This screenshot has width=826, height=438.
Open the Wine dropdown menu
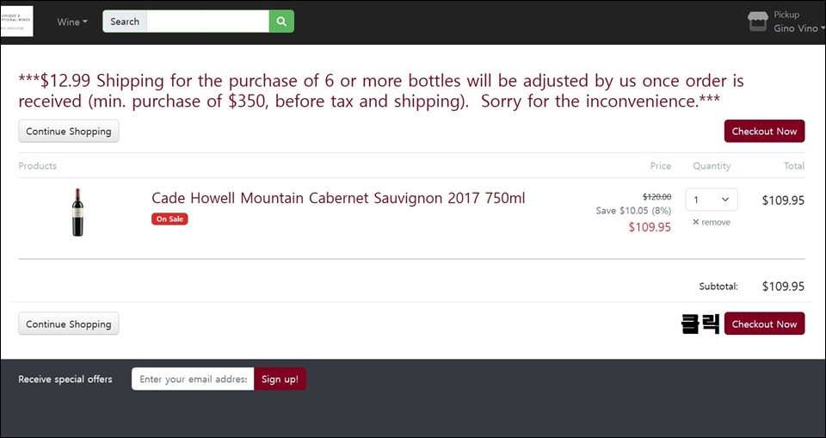click(72, 22)
